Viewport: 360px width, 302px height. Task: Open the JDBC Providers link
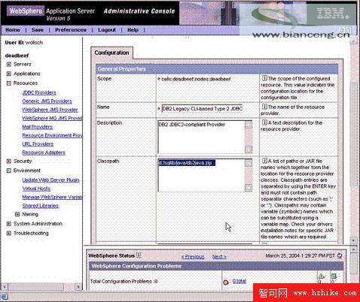(x=39, y=92)
